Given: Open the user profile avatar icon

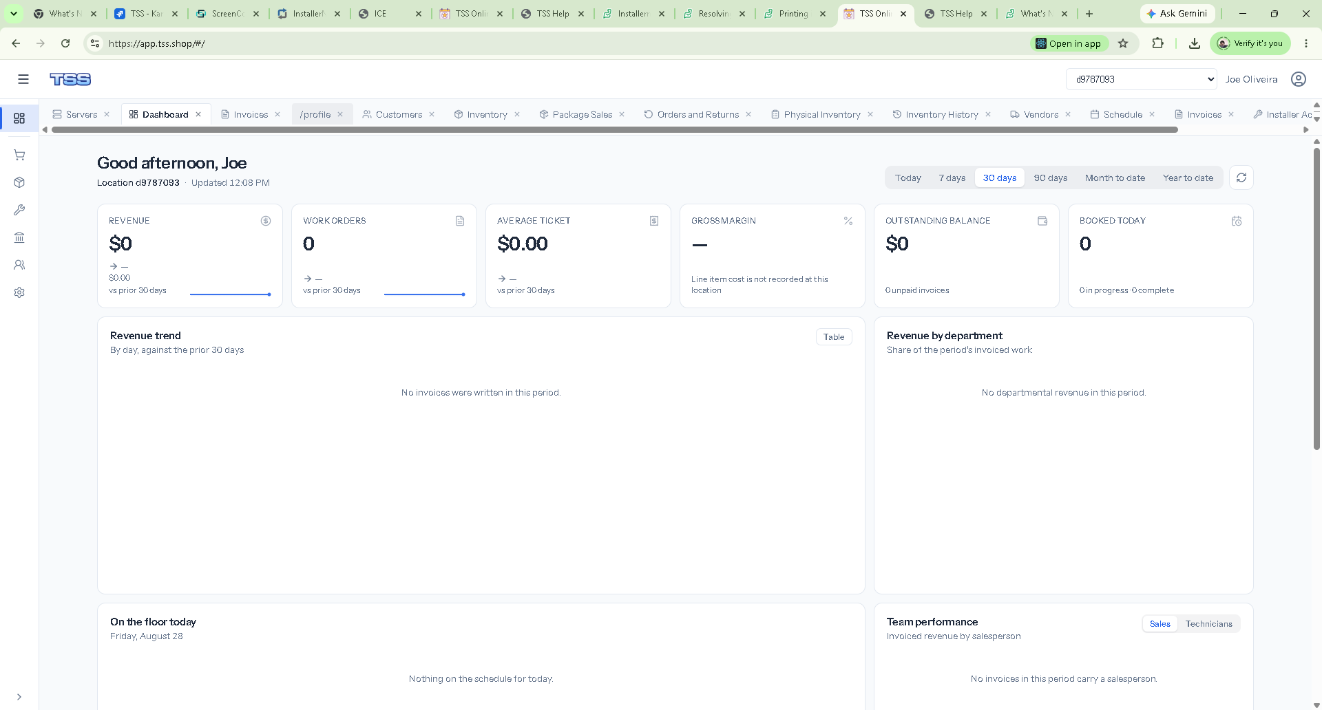Looking at the screenshot, I should (x=1299, y=79).
